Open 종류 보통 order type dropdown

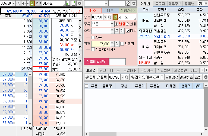pyautogui.click(x=112, y=24)
